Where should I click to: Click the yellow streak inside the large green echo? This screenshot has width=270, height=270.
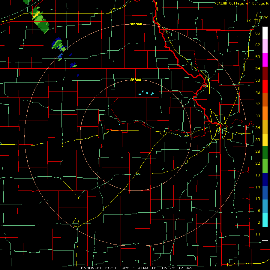(x=36, y=15)
